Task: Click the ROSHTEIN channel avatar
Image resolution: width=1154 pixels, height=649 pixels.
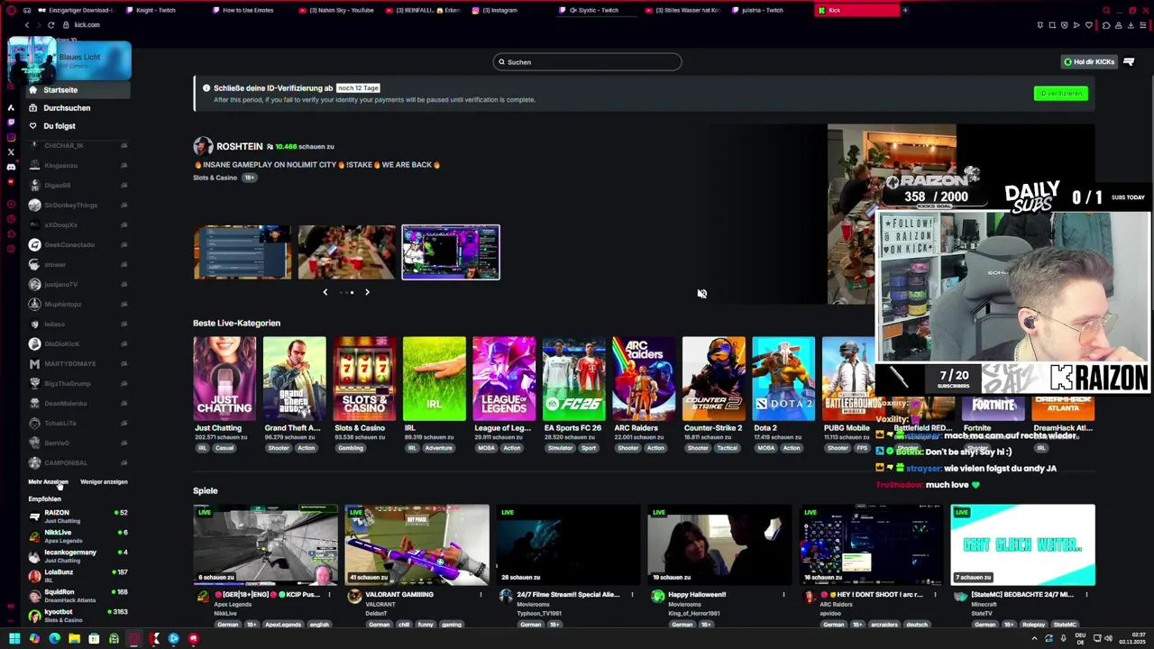Action: [203, 146]
